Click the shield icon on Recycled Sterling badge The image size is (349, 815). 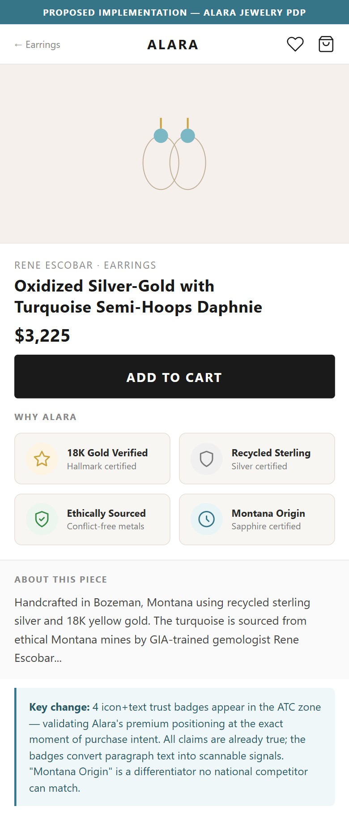click(x=206, y=459)
